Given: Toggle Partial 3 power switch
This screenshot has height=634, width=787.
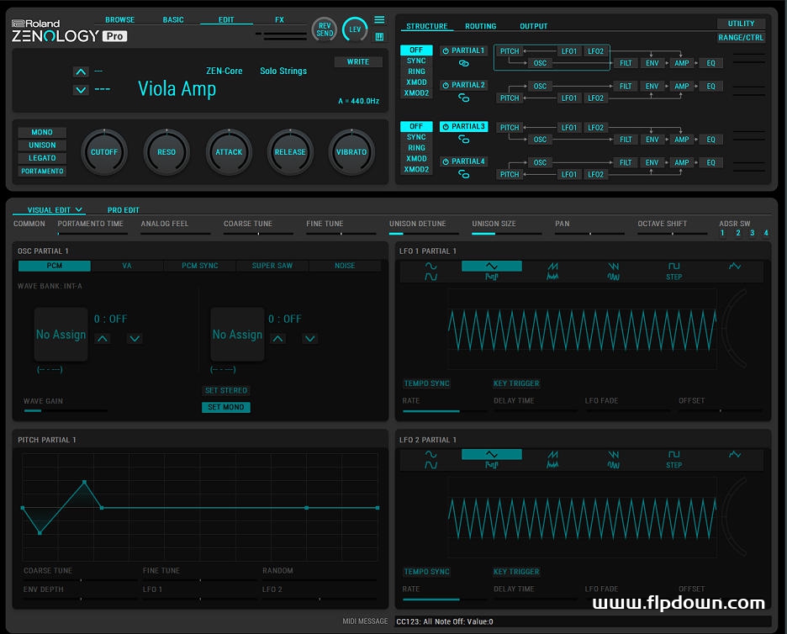Looking at the screenshot, I should click(445, 127).
